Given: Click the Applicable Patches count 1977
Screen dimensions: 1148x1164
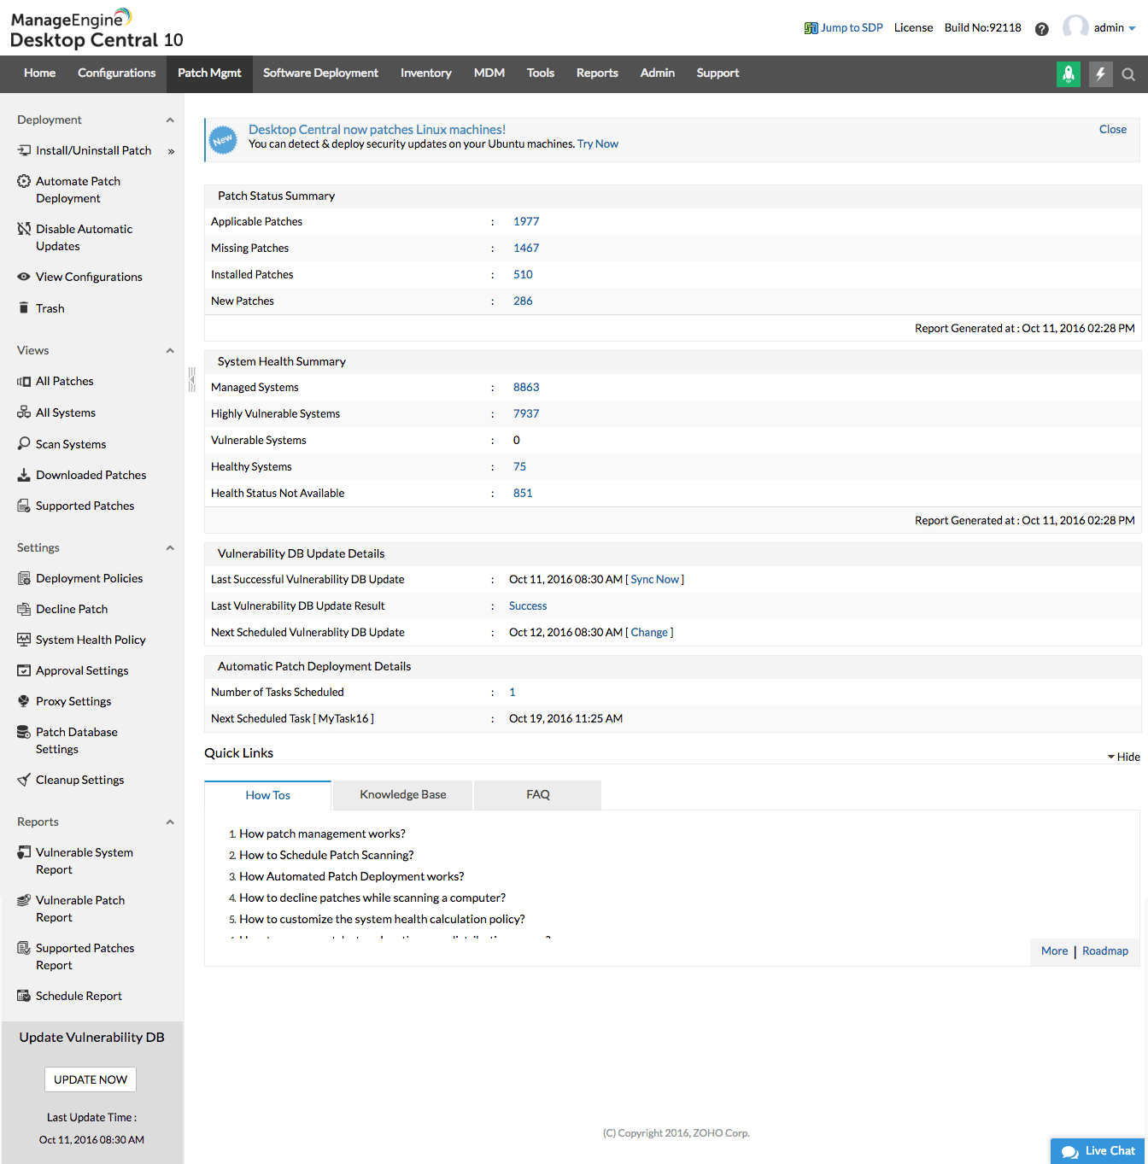Looking at the screenshot, I should click(x=526, y=221).
